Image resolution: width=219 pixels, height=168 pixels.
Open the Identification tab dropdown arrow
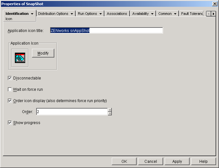[x=32, y=14]
